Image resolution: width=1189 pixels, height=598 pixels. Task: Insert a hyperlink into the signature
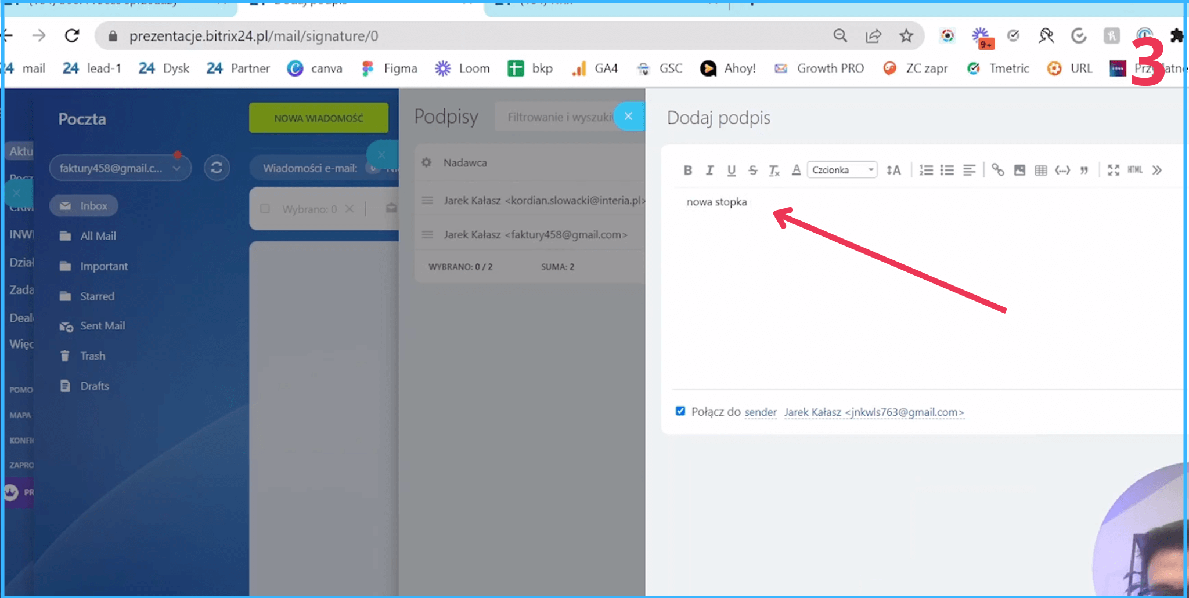coord(997,170)
